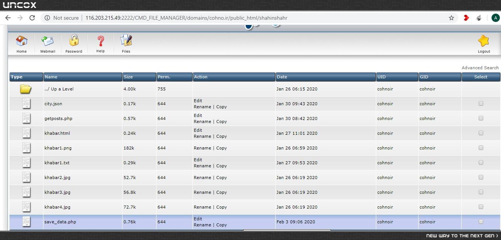501x240 pixels.
Task: Sort files by the Type column header
Action: click(26, 77)
